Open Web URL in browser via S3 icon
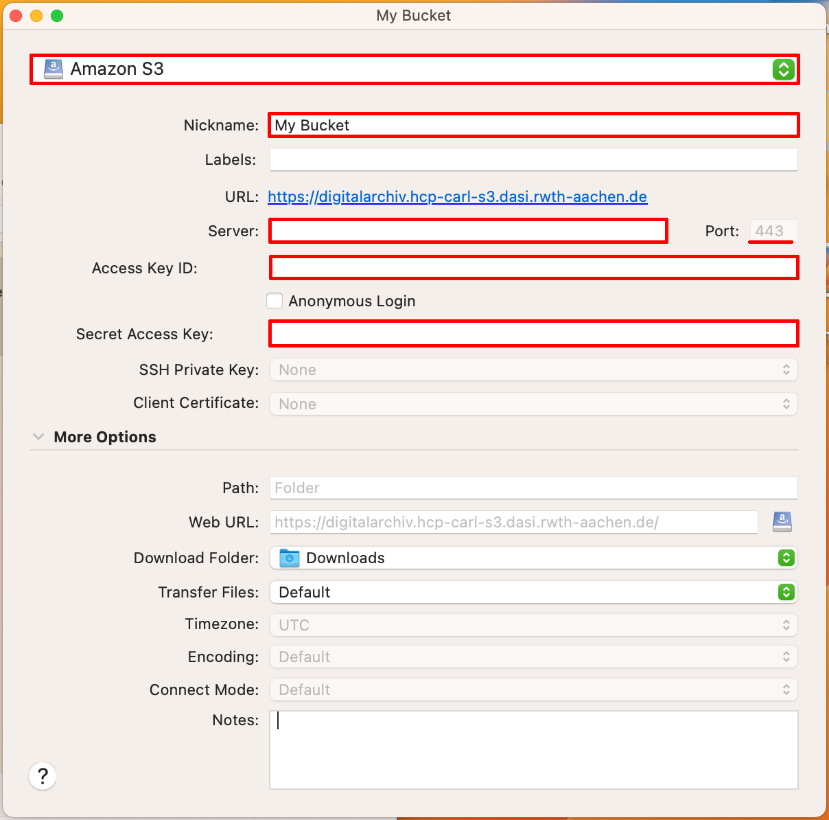Screen dimensions: 829x820 (782, 522)
